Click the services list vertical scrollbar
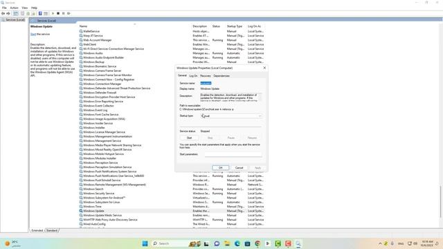The width and height of the screenshot is (443, 249). pyautogui.click(x=440, y=201)
